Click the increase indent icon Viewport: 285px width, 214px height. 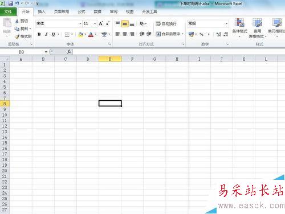click(x=149, y=34)
